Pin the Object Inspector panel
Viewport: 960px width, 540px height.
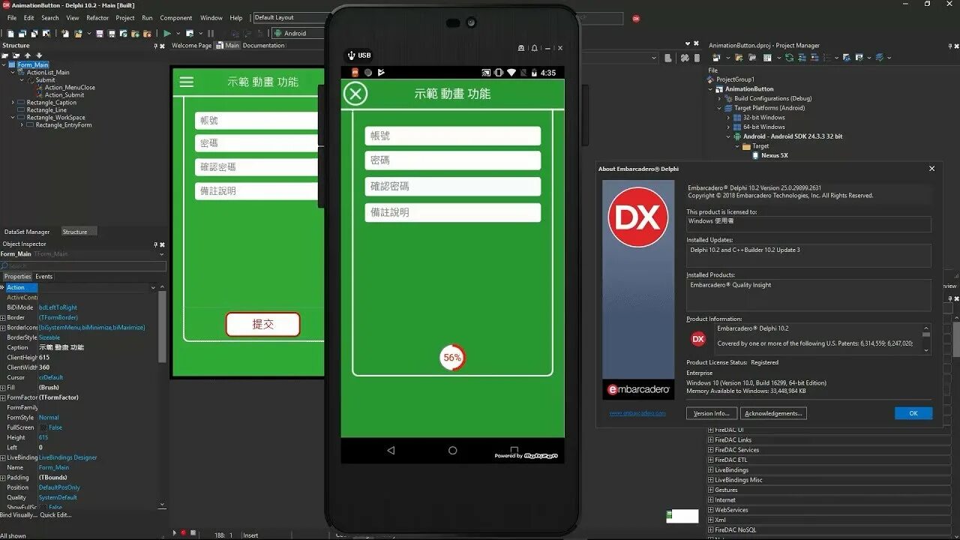(156, 244)
